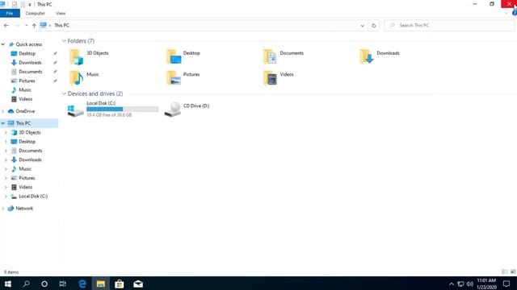The height and width of the screenshot is (290, 517).
Task: Select Local Disk (C:) in navigation tree
Action: [33, 197]
